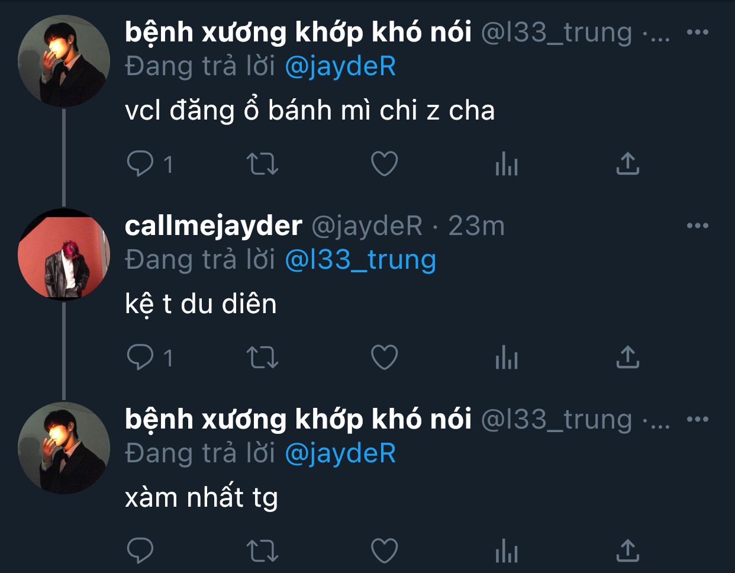Share the 'kệ t du diên' tweet
The width and height of the screenshot is (735, 573).
click(628, 357)
